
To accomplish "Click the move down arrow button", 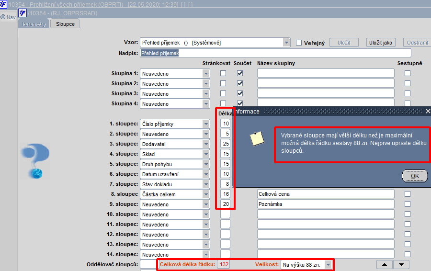I will click(x=401, y=264).
